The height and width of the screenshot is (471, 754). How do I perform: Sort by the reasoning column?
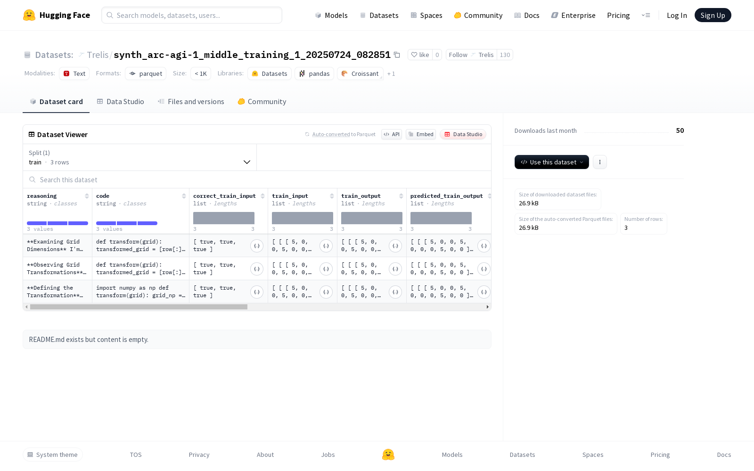tap(87, 196)
